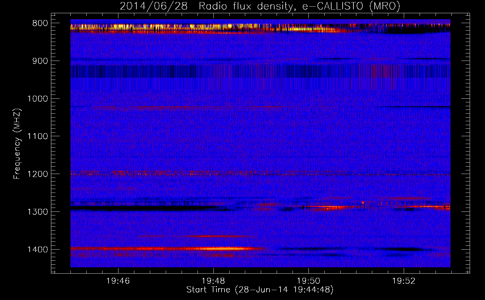Click the 1200 frequency tick label

[38, 174]
